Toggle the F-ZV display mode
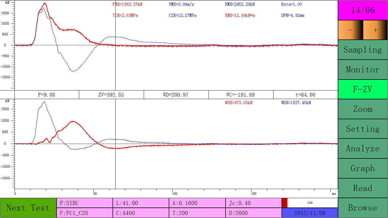Viewport: 388px width, 218px height. click(362, 89)
